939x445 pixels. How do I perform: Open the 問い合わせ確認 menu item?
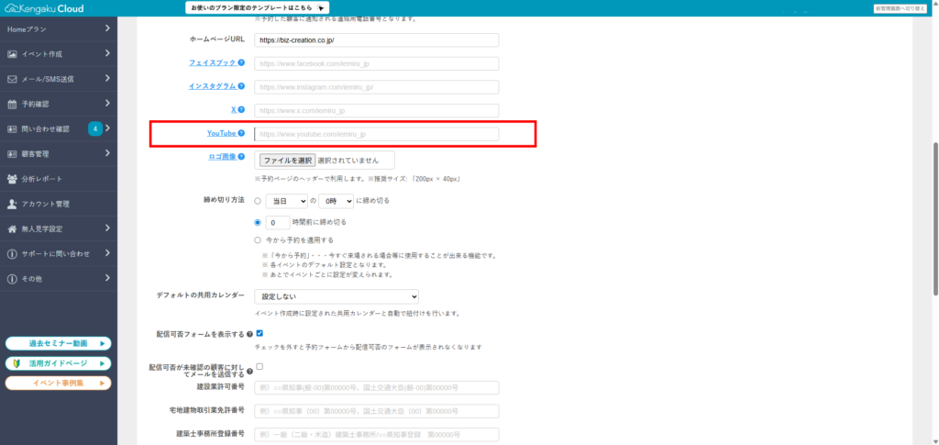pos(59,128)
